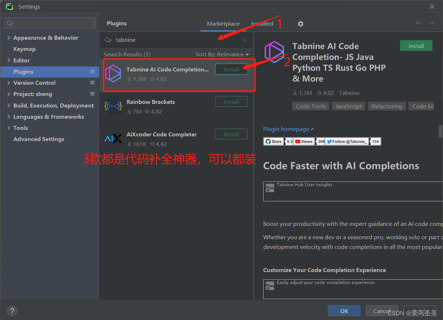Click Code Faster with AI Completions heading

click(341, 166)
